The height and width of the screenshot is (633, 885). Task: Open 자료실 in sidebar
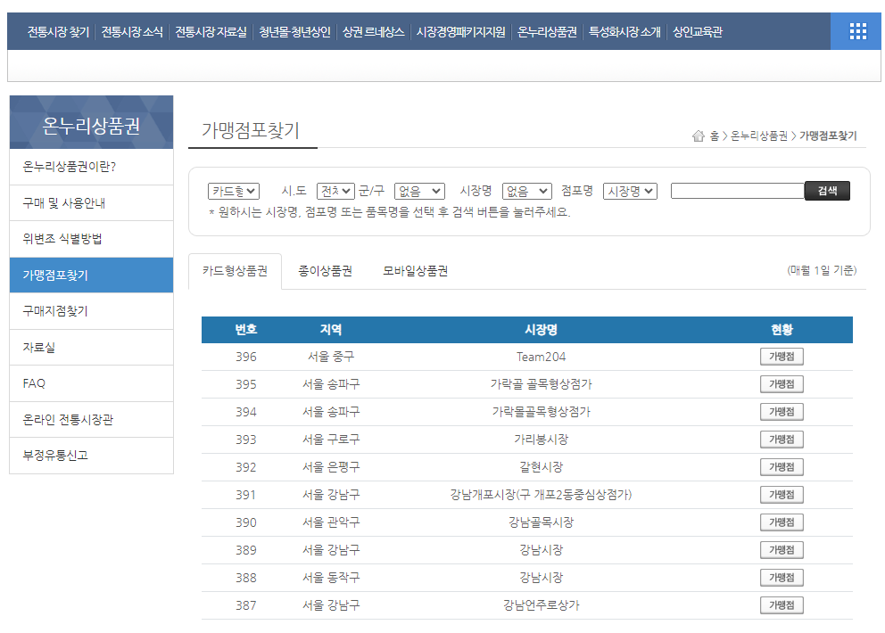point(91,348)
